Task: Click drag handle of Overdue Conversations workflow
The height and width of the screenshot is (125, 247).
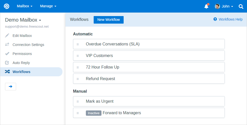Action: [78, 44]
